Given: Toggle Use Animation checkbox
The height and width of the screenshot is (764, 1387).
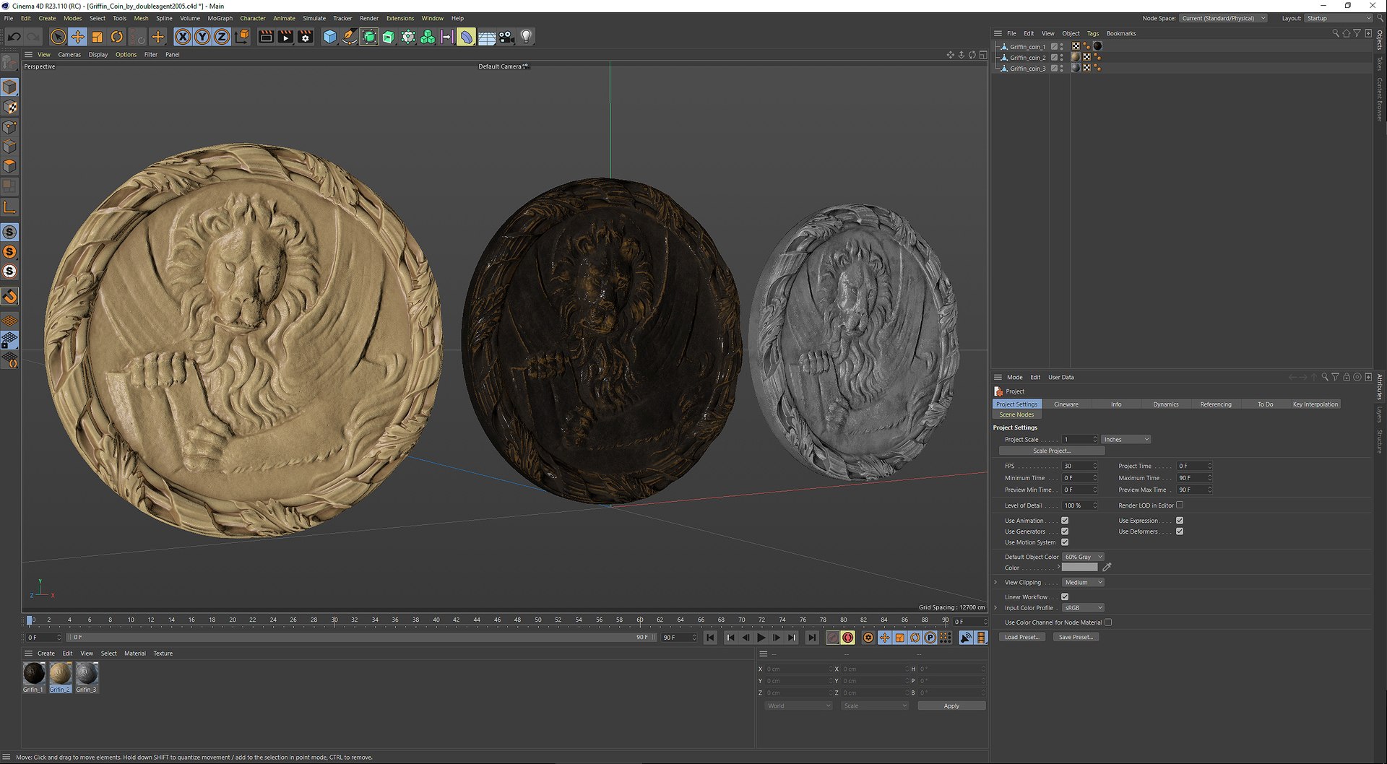Looking at the screenshot, I should click(x=1065, y=521).
